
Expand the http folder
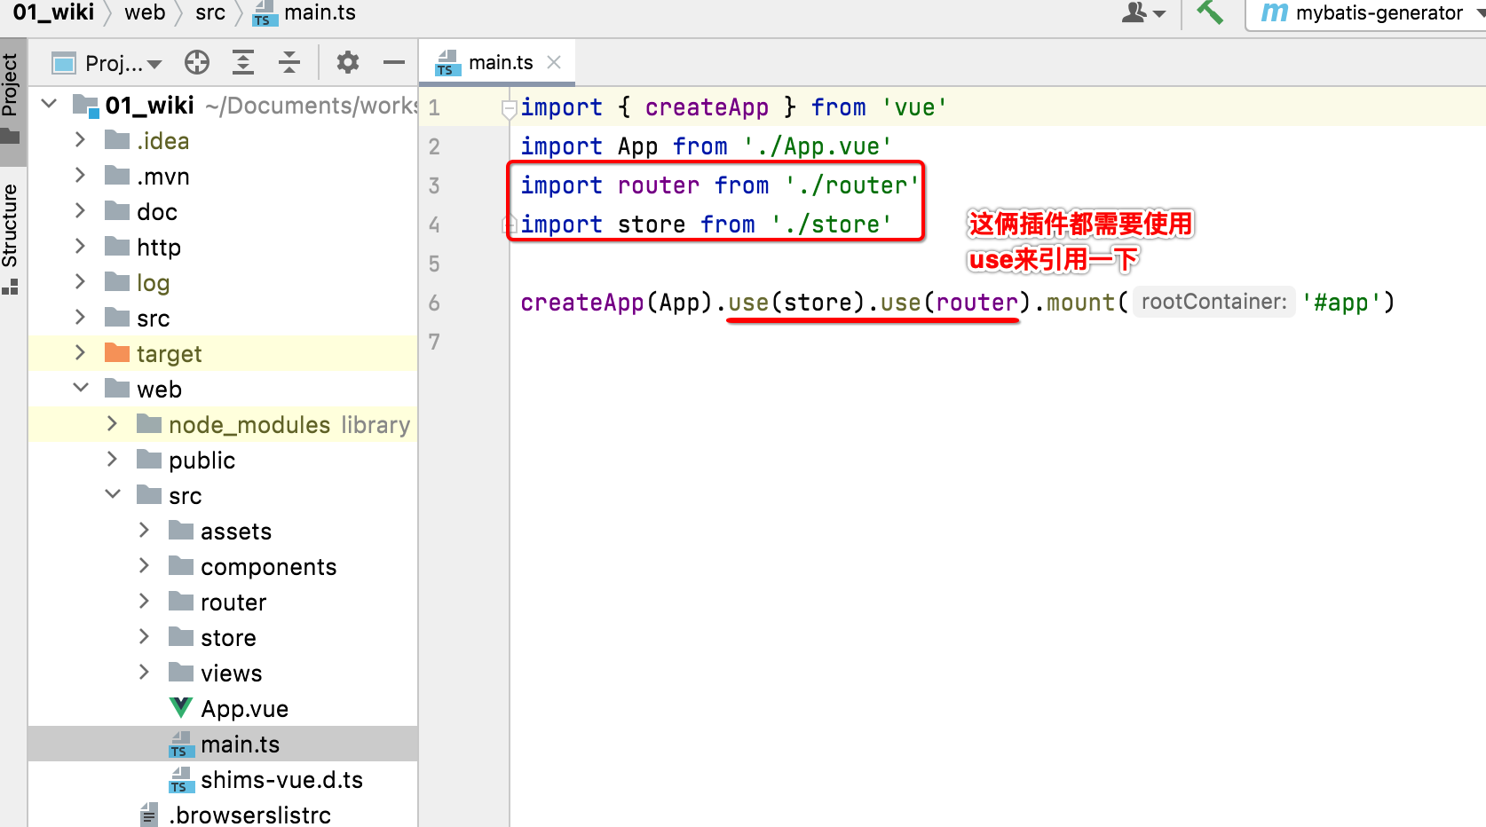(81, 247)
